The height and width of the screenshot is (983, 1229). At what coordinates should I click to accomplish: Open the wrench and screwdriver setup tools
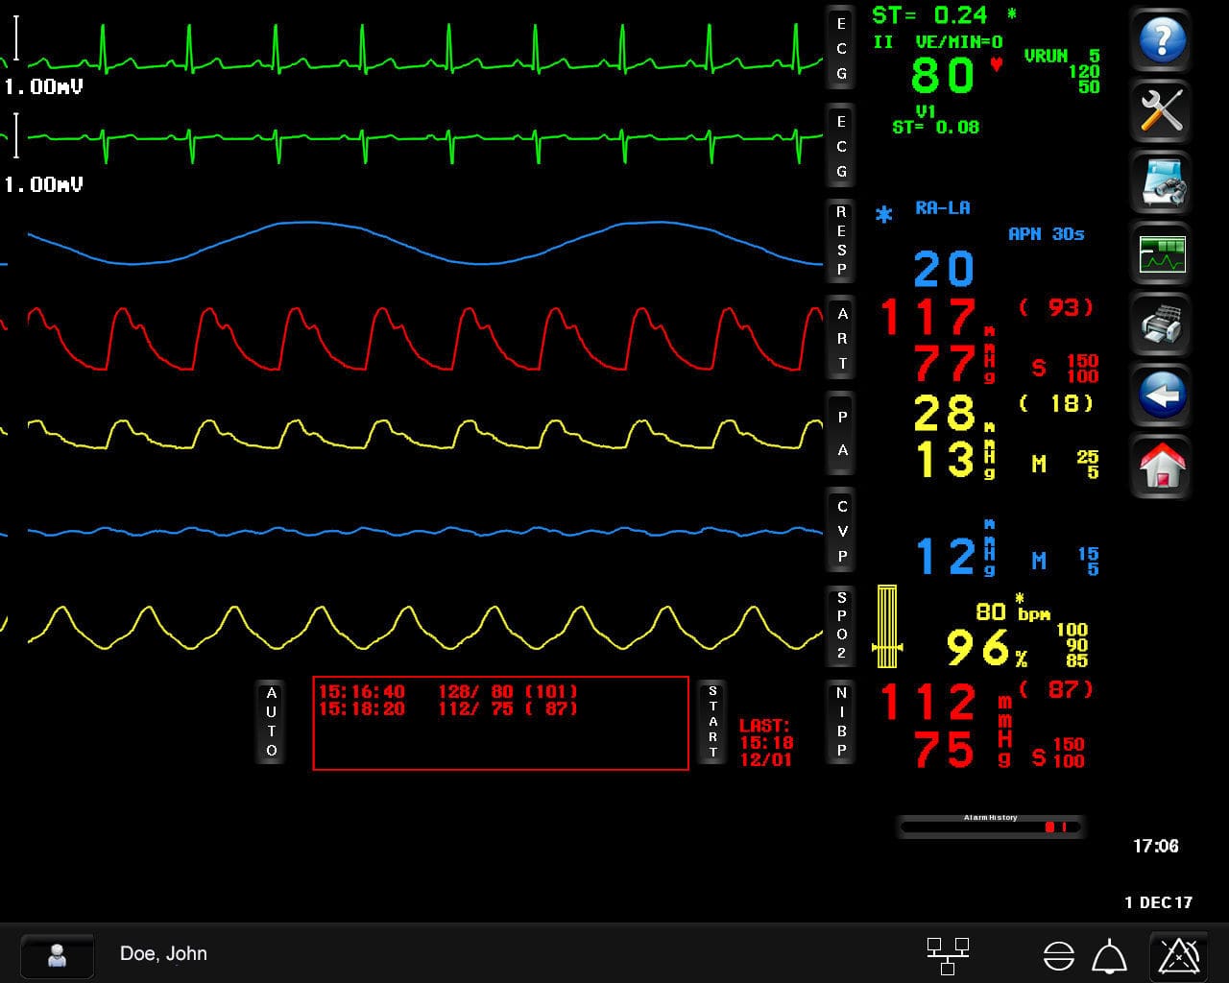[1161, 111]
